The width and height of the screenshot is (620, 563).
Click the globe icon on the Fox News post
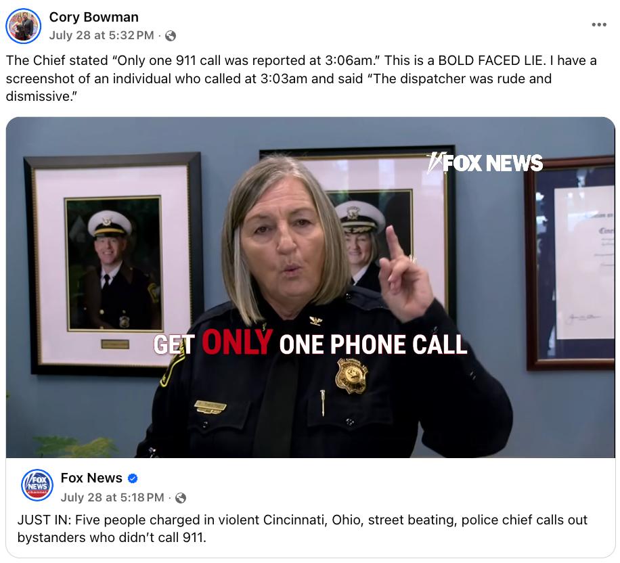pos(181,498)
